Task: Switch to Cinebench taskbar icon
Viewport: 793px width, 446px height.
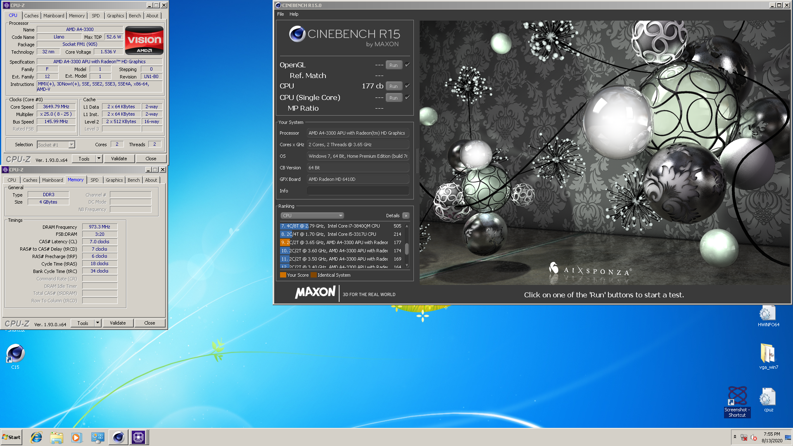Action: coord(118,437)
